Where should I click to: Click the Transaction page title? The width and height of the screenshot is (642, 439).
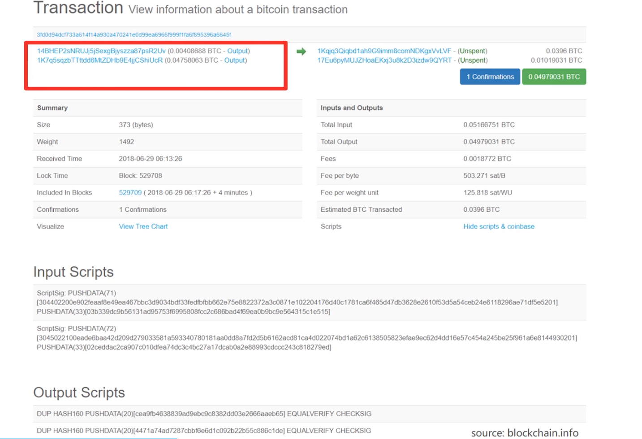pos(78,8)
